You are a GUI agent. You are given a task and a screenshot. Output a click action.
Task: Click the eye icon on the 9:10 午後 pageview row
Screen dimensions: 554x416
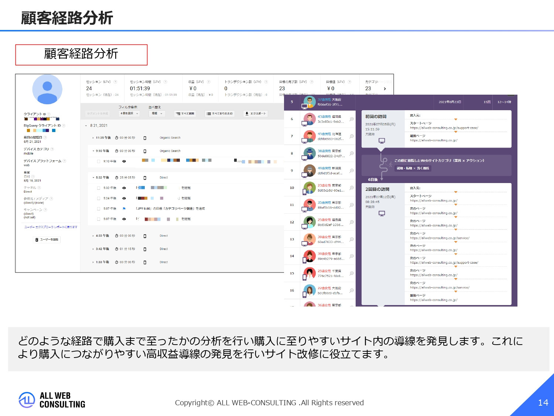click(x=124, y=161)
